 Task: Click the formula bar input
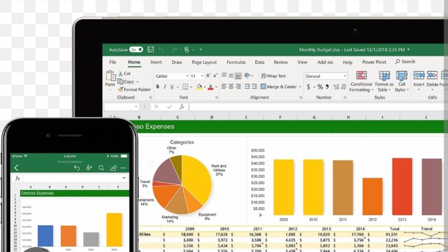click(x=317, y=107)
